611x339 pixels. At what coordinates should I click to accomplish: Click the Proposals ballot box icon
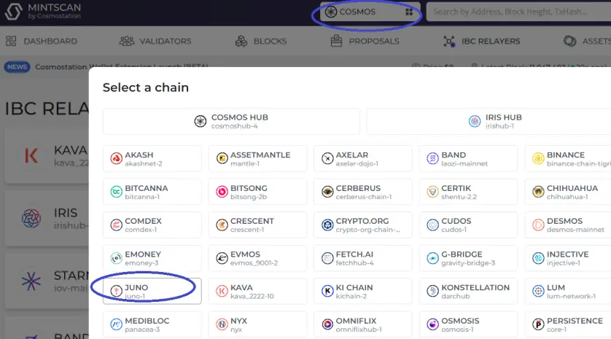pyautogui.click(x=336, y=41)
